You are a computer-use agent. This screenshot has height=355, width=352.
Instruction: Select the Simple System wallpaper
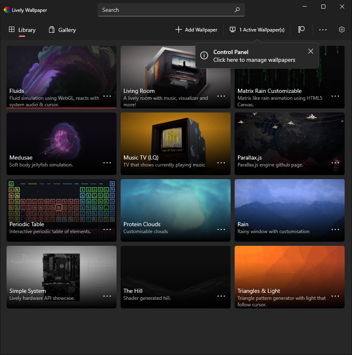[x=62, y=277]
